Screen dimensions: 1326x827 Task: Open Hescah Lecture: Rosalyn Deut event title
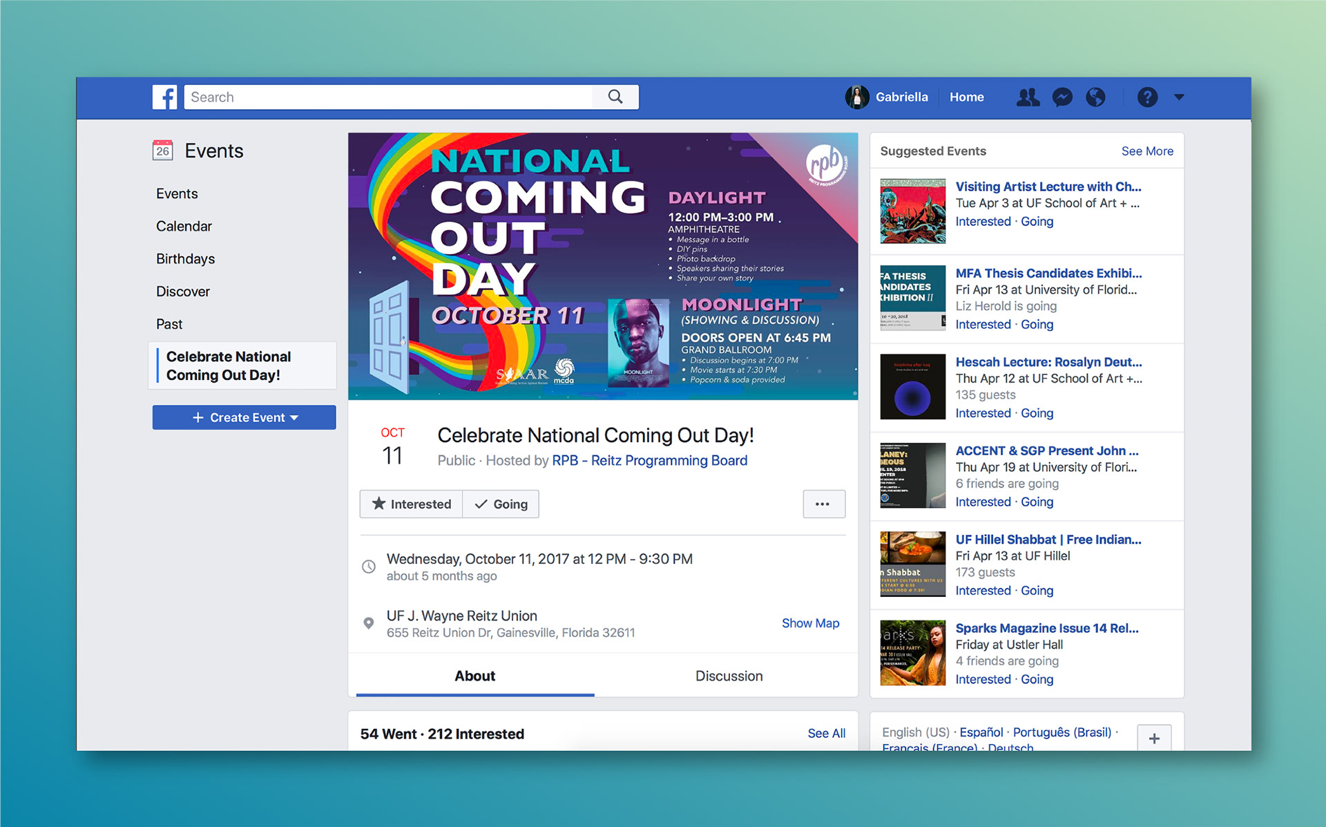click(1048, 362)
